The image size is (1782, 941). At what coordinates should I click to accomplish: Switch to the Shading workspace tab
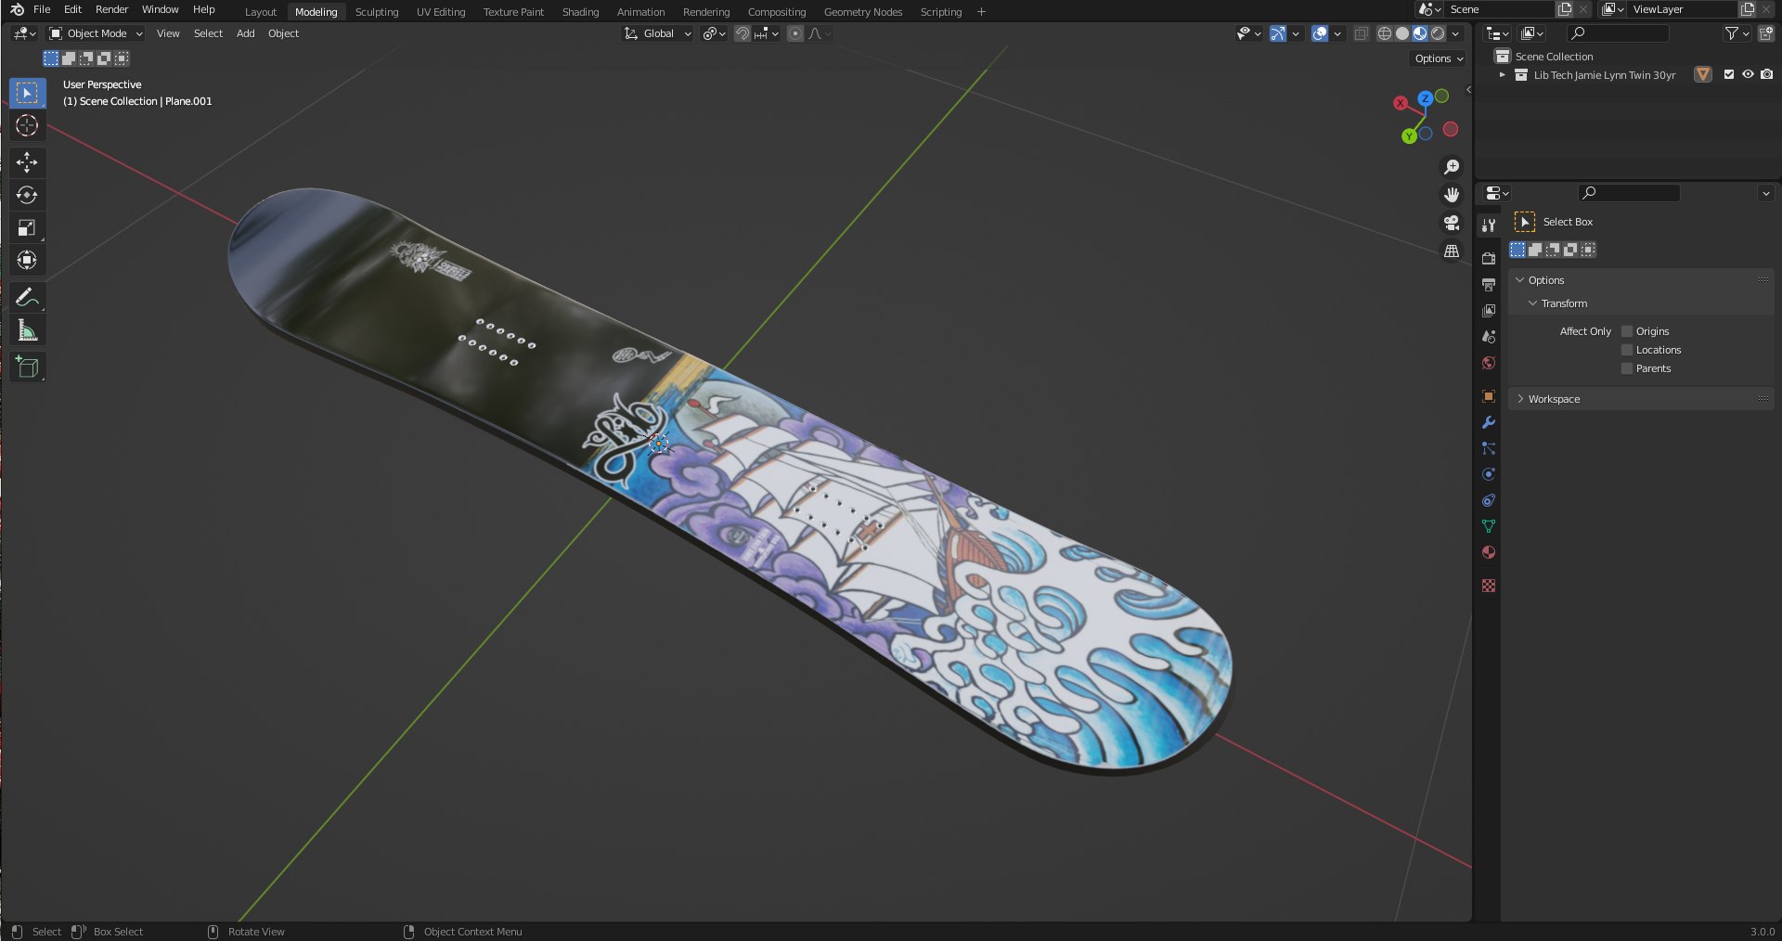[580, 12]
